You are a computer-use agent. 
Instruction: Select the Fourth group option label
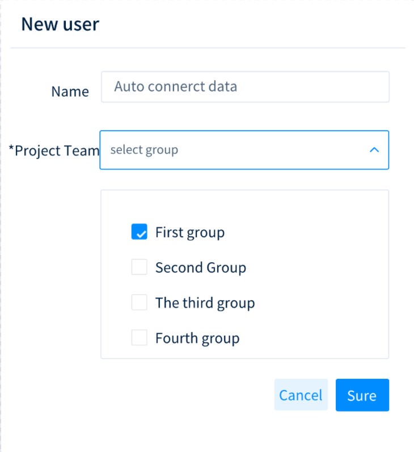pyautogui.click(x=197, y=338)
